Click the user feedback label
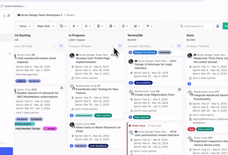The height and width of the screenshot is (155, 228). [x=98, y=146]
